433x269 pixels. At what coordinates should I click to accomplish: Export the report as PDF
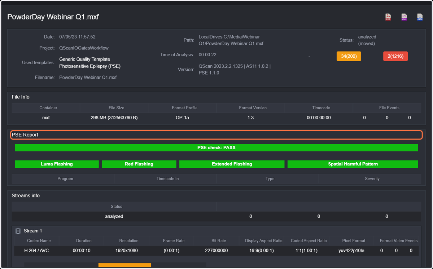pyautogui.click(x=388, y=17)
